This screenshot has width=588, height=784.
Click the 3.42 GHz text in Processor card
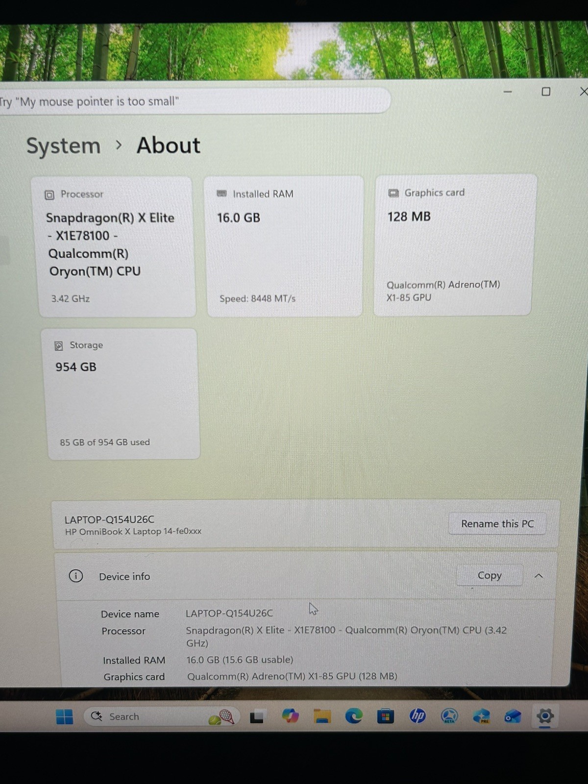tap(71, 298)
